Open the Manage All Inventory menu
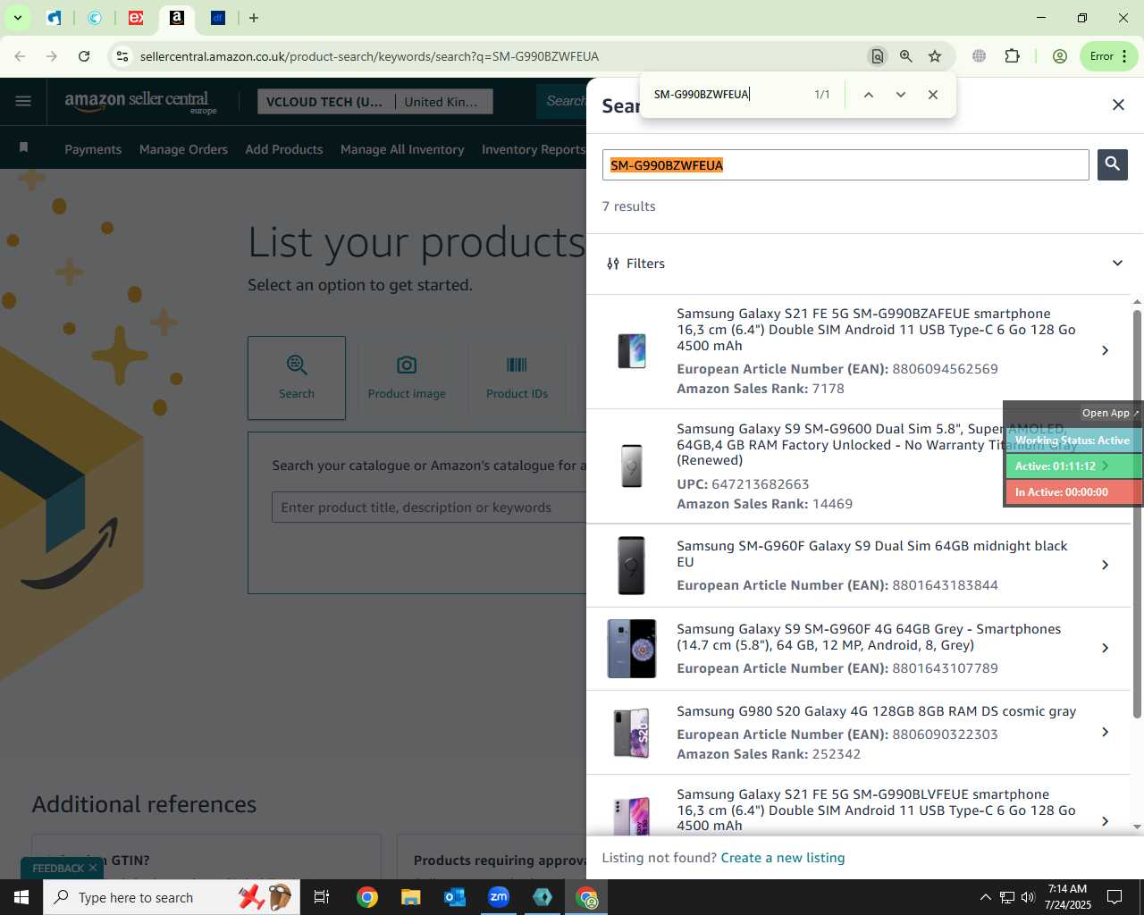 pyautogui.click(x=402, y=149)
